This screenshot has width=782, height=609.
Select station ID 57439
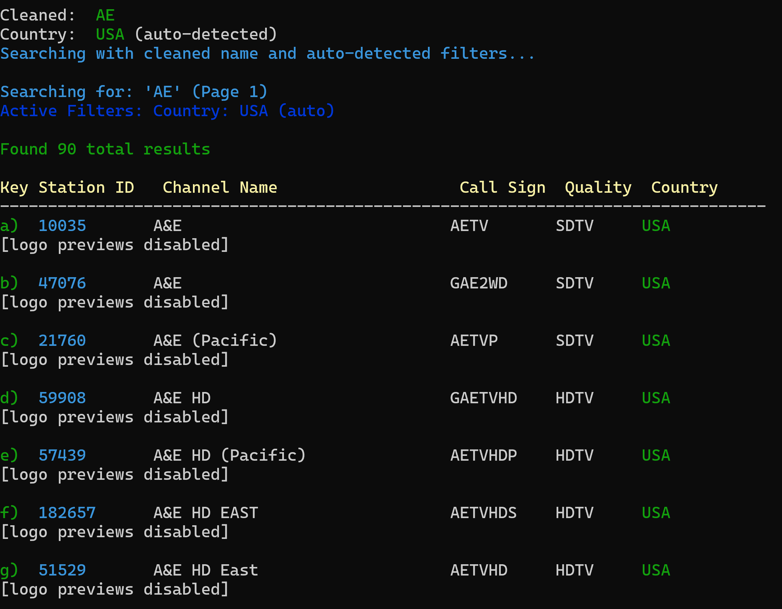62,456
